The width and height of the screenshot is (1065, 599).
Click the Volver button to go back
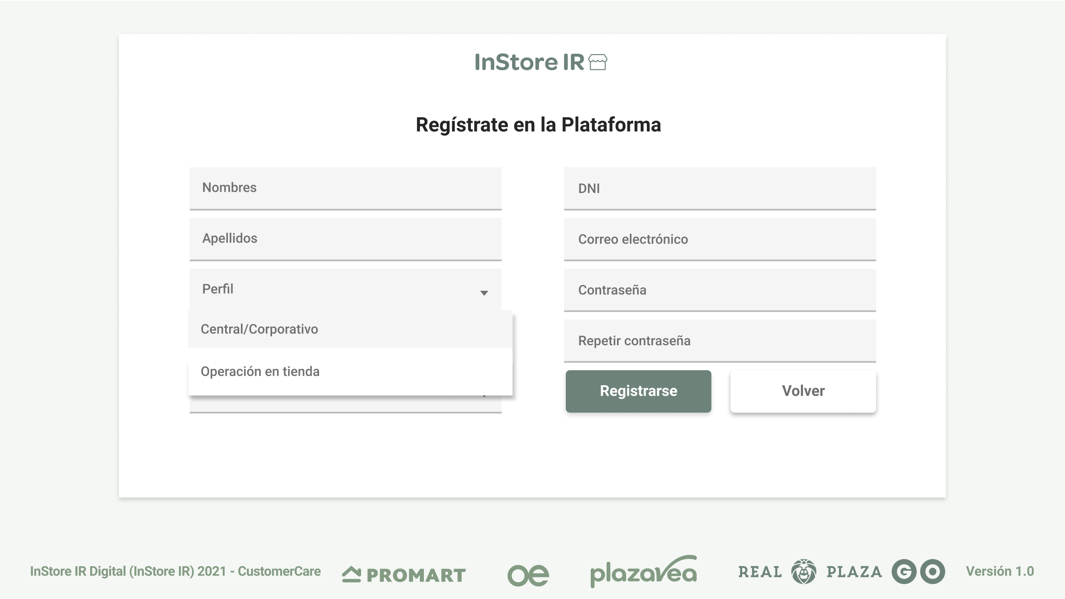(803, 391)
